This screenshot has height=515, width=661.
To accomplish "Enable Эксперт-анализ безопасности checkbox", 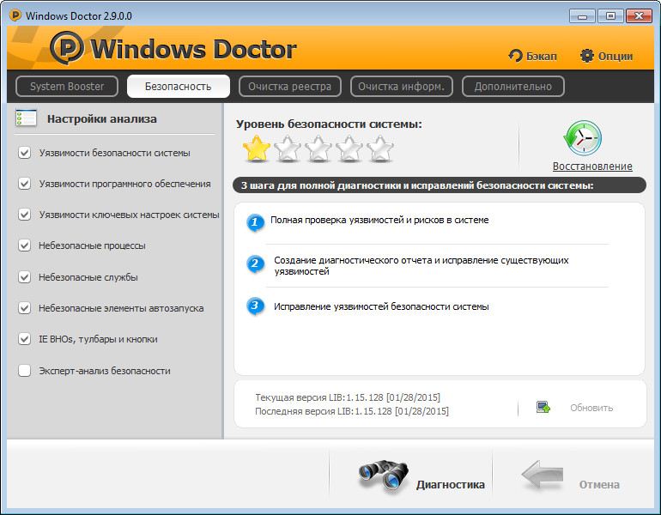I will click(24, 371).
